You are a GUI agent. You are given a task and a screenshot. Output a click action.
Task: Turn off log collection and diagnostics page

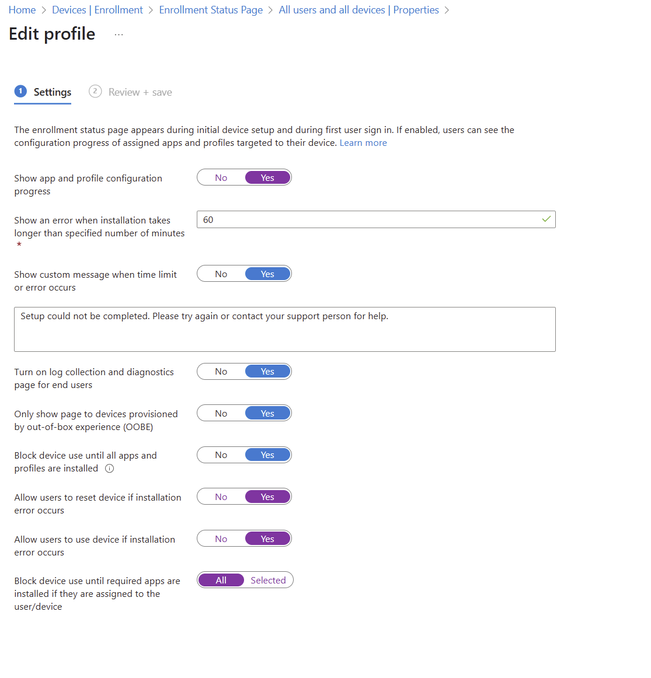[221, 372]
